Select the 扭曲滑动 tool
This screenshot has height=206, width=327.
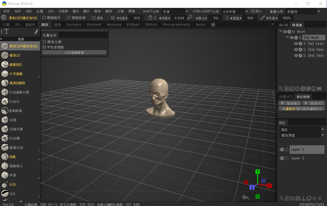20,166
